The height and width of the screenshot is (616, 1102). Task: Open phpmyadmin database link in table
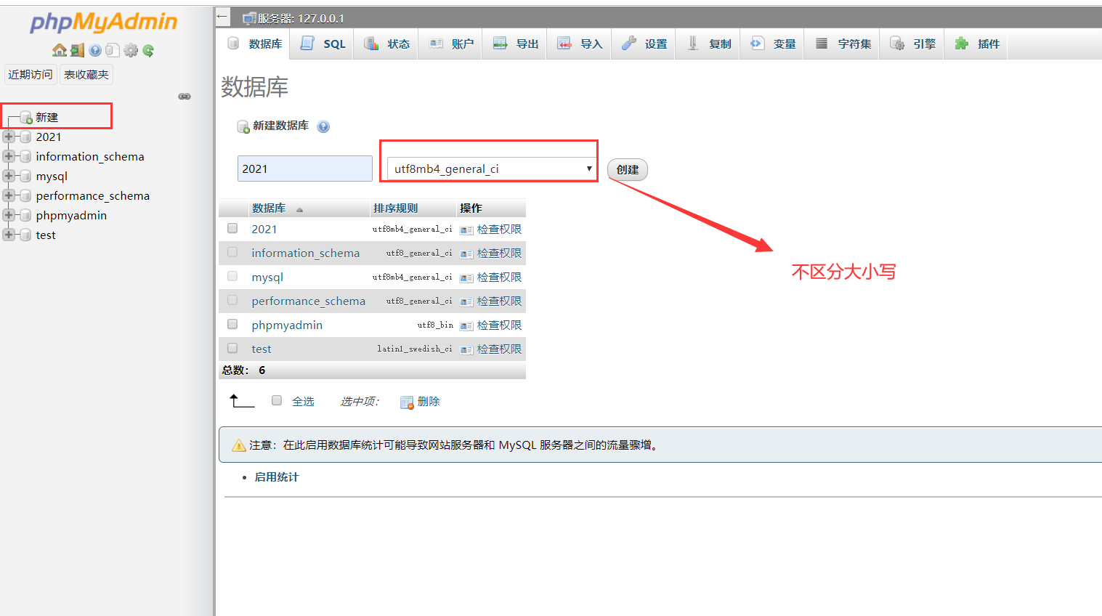click(287, 325)
